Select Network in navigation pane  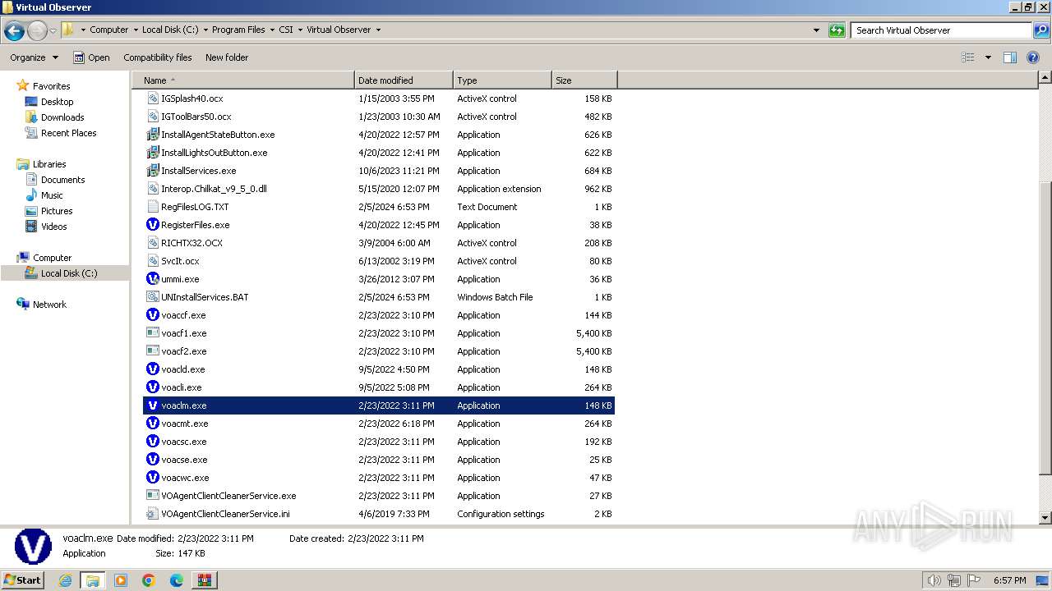tap(49, 305)
